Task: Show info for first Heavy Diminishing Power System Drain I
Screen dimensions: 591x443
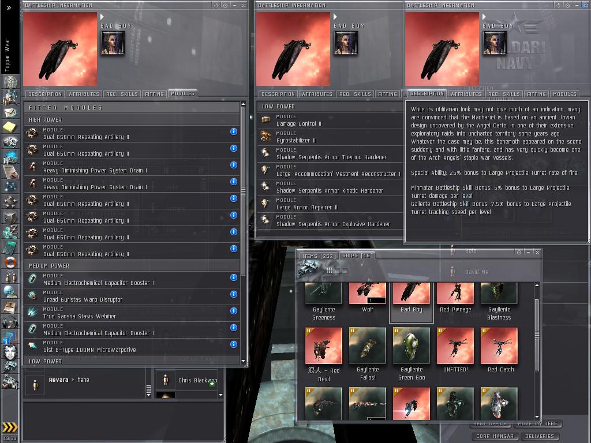Action: (x=234, y=165)
